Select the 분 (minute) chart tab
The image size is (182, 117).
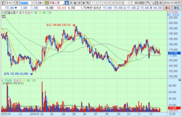click(83, 2)
